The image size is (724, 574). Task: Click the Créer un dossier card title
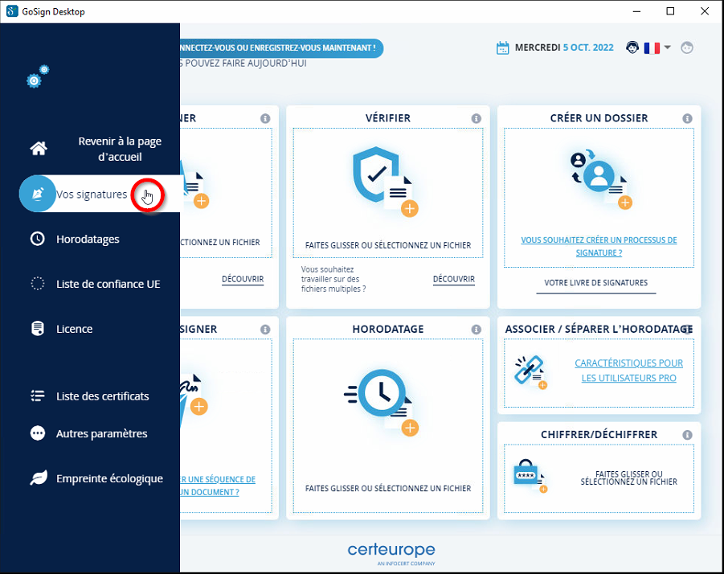pos(599,118)
